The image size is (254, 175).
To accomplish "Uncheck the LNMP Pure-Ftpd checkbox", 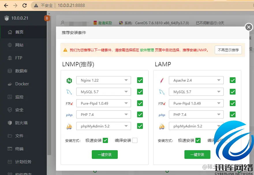I will pyautogui.click(x=140, y=103).
